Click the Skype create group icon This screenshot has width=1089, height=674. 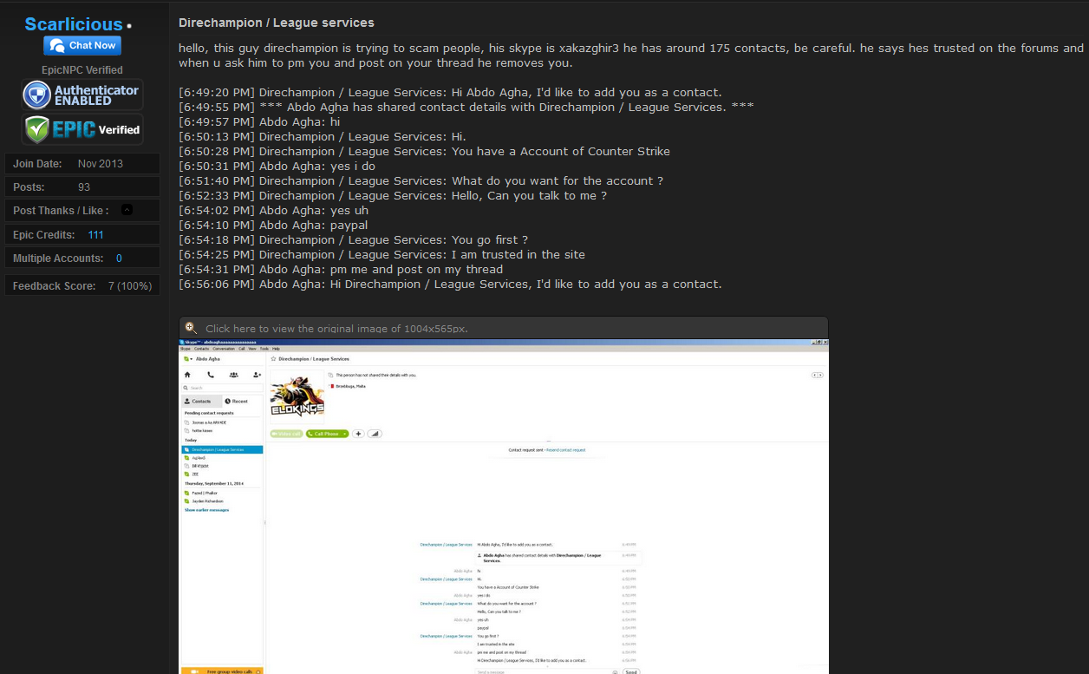pos(234,375)
